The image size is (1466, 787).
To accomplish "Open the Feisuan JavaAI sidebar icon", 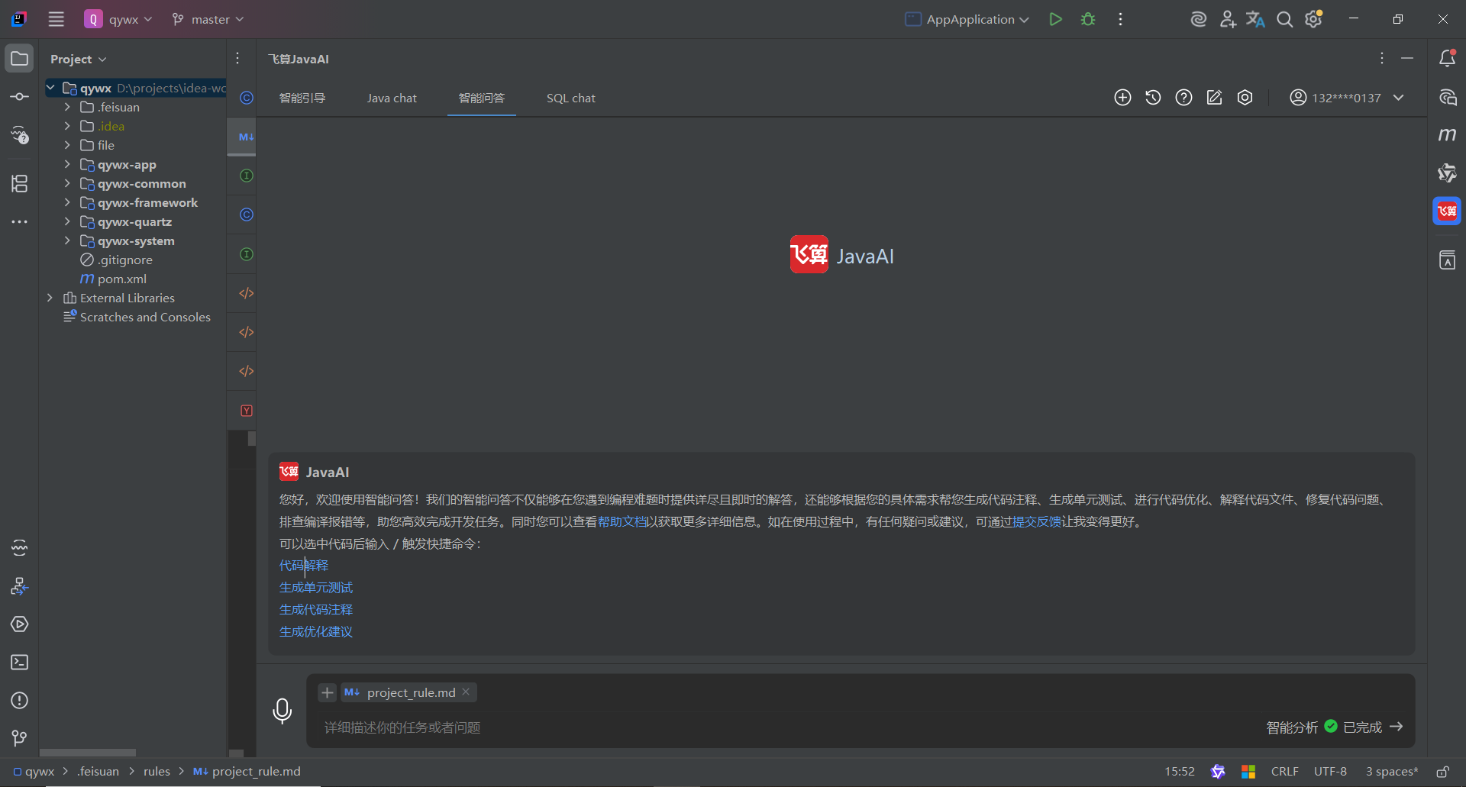I will 1447,211.
